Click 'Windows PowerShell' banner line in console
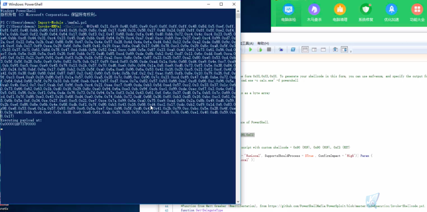This screenshot has width=427, height=212. click(18, 11)
